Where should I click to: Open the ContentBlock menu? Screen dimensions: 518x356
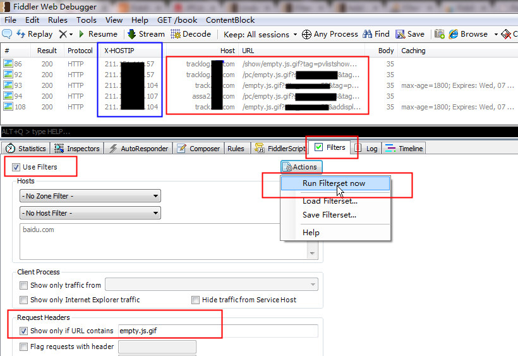(x=231, y=20)
